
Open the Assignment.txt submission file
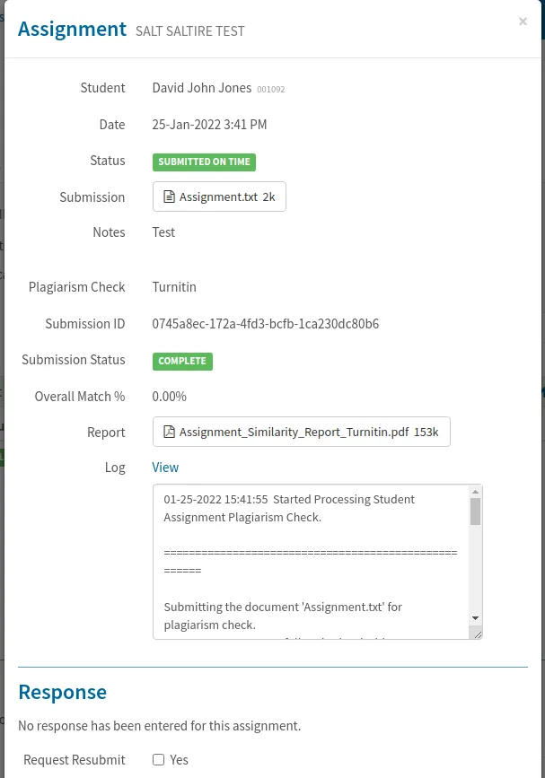click(219, 197)
